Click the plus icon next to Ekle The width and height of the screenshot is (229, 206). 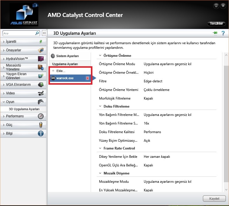coord(53,71)
